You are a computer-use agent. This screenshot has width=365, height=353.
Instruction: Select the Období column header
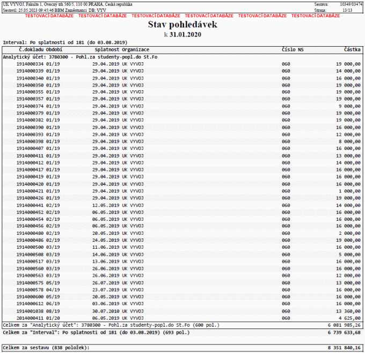click(54, 49)
